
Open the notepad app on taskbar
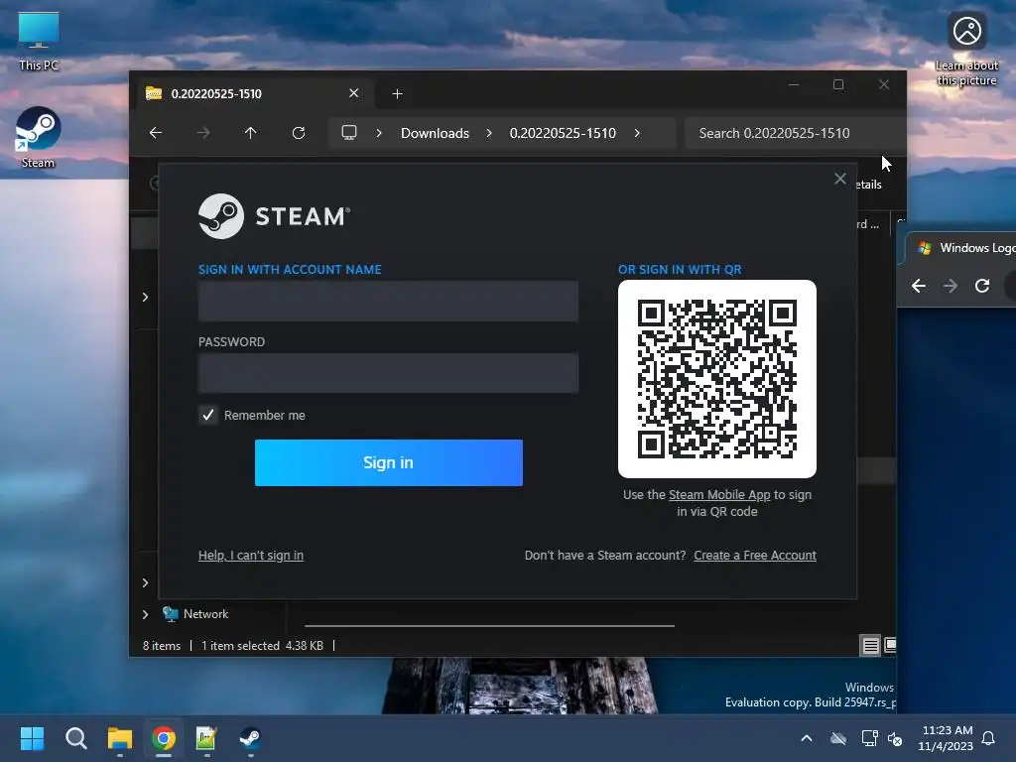pyautogui.click(x=206, y=738)
